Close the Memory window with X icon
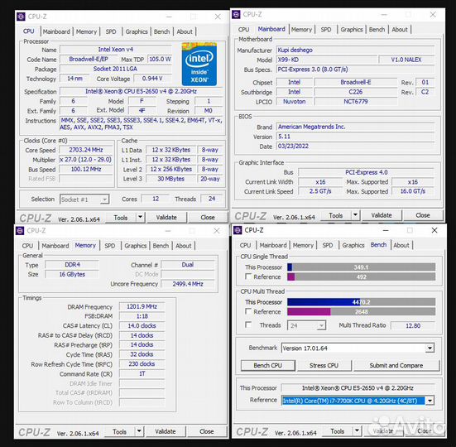This screenshot has width=456, height=447. tap(217, 231)
